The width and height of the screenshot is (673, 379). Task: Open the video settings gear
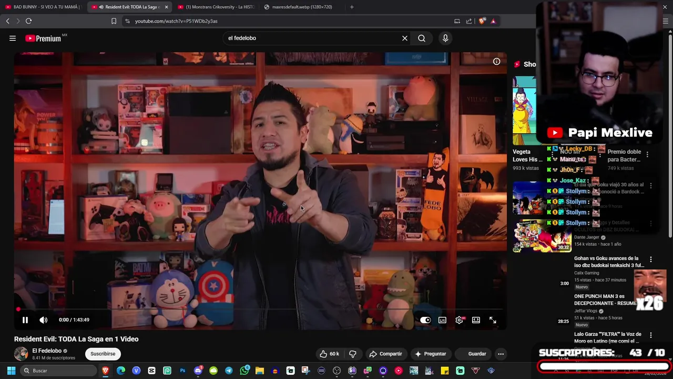[x=459, y=320]
